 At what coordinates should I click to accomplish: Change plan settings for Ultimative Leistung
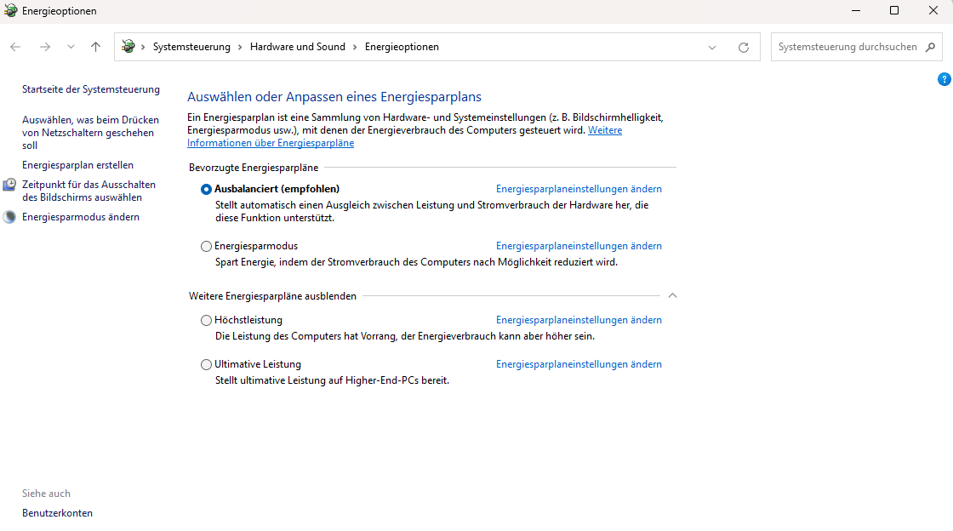[579, 364]
